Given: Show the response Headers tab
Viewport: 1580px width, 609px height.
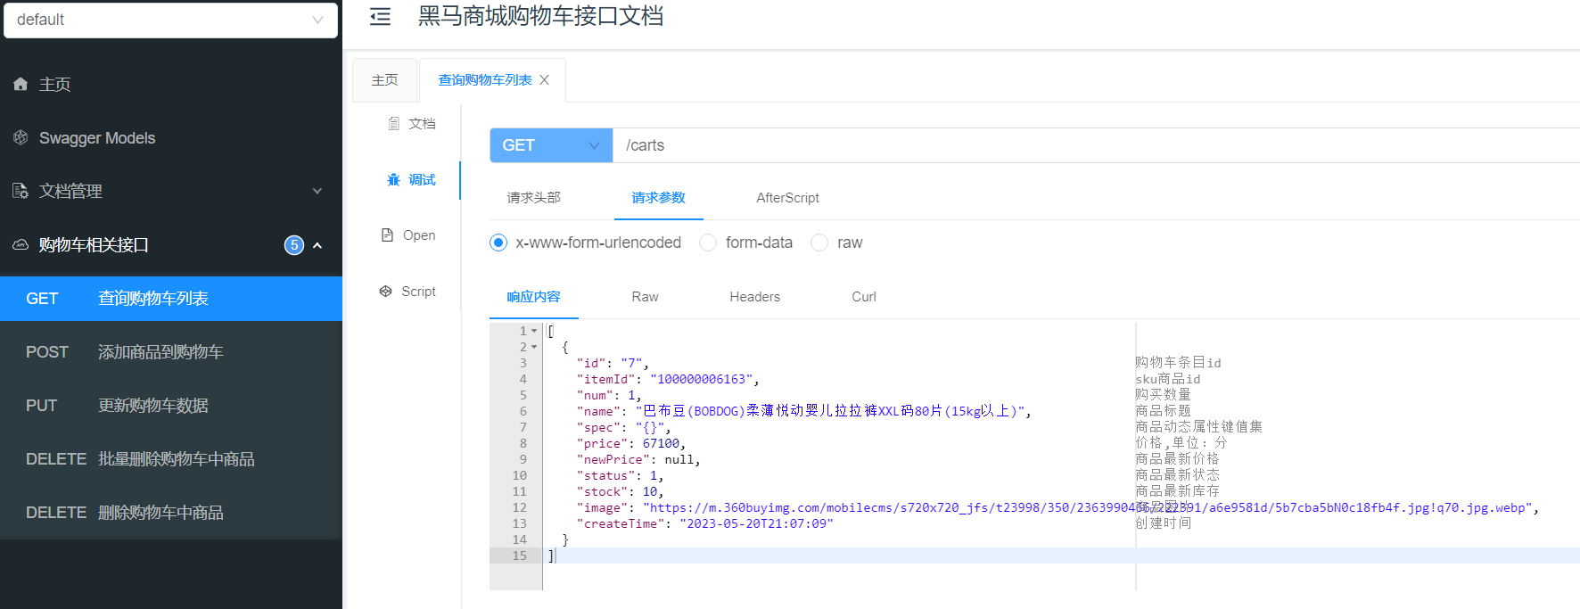Looking at the screenshot, I should click(754, 297).
